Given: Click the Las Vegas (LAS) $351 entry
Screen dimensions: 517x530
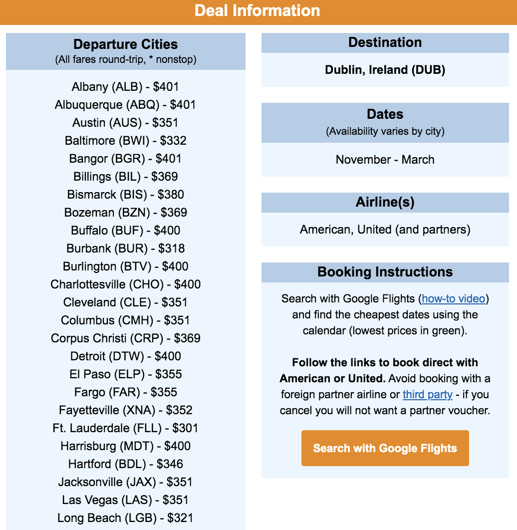Looking at the screenshot, I should (125, 500).
